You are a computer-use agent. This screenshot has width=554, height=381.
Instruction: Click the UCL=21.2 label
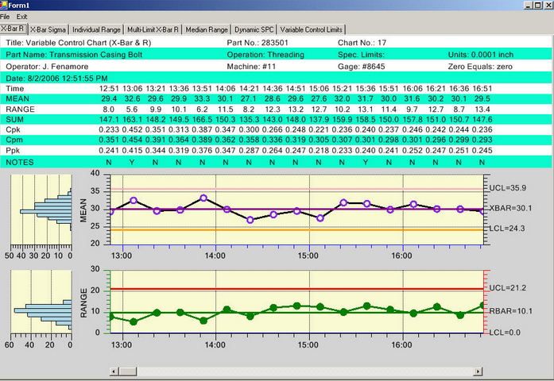508,288
